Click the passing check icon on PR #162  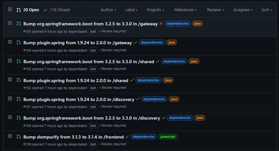[x=132, y=80]
